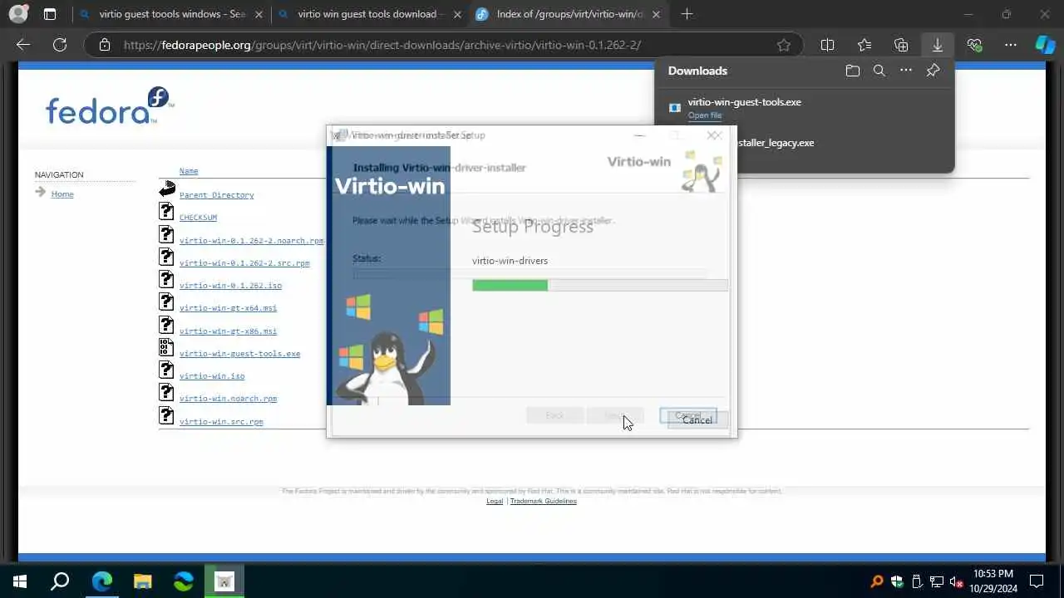Open a new tab with plus
1064x598 pixels.
click(687, 14)
